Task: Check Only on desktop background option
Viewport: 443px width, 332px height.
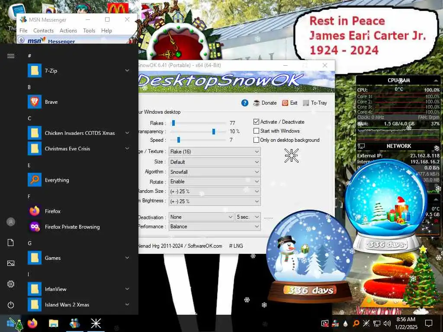Action: pyautogui.click(x=256, y=140)
